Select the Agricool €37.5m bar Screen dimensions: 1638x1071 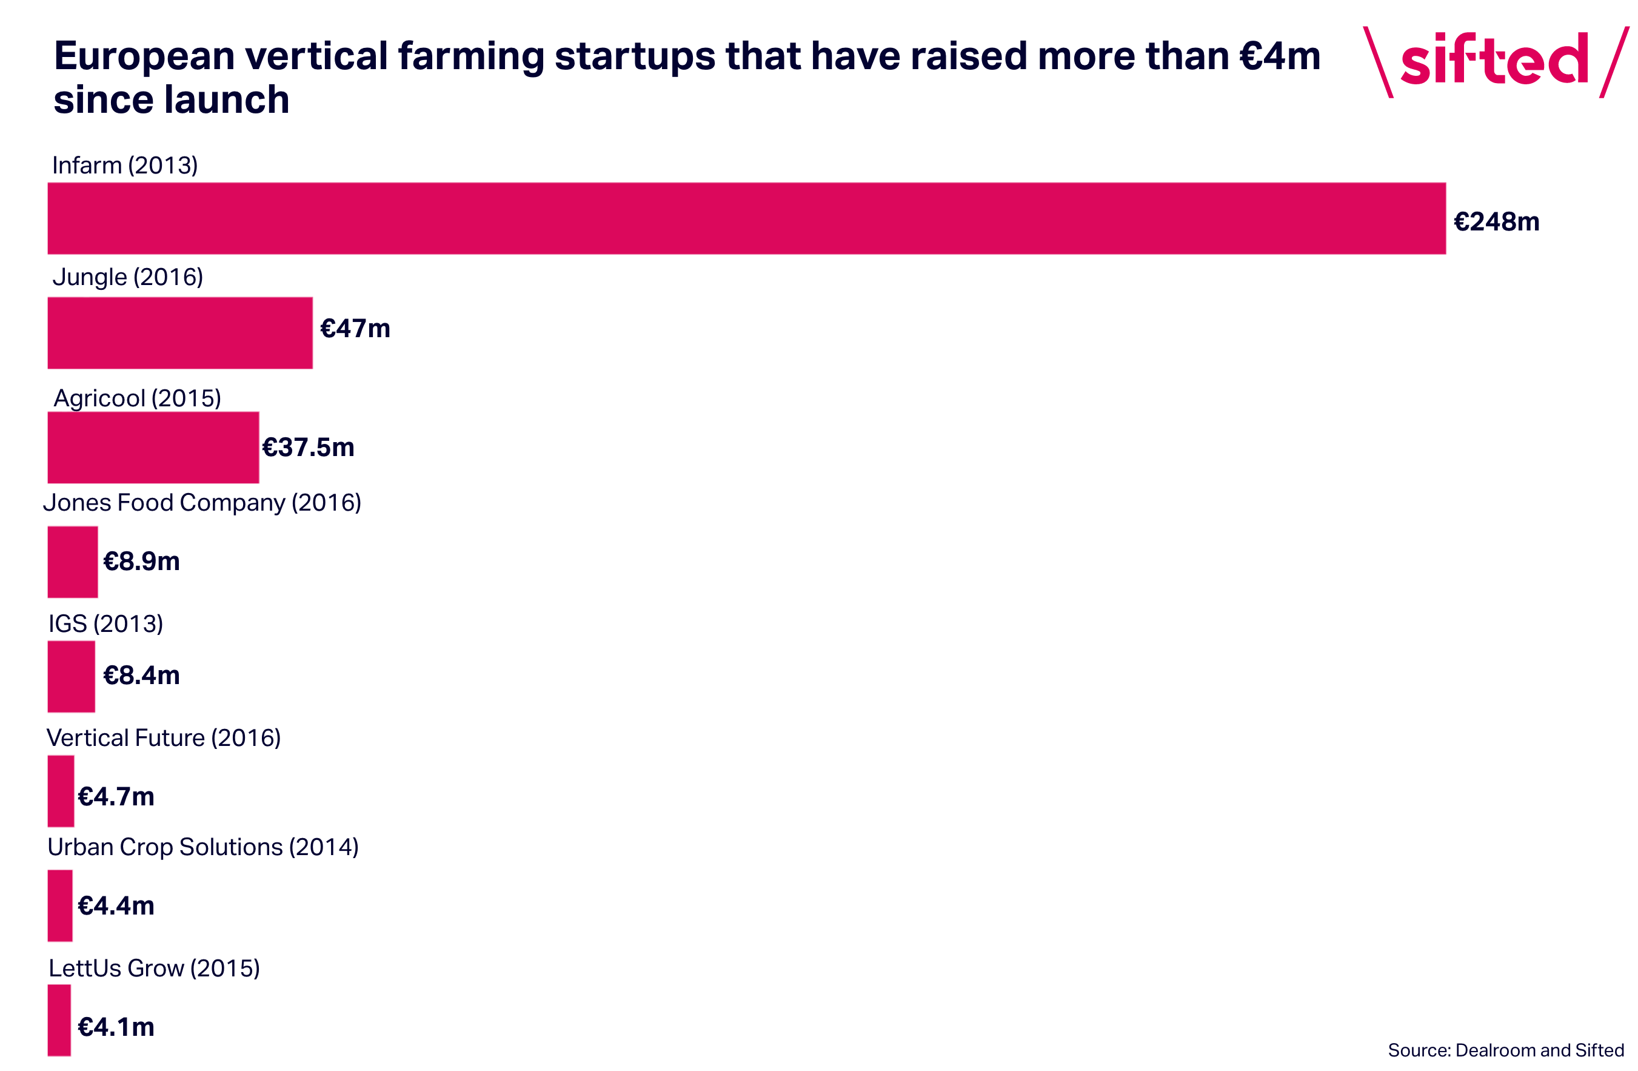(153, 448)
